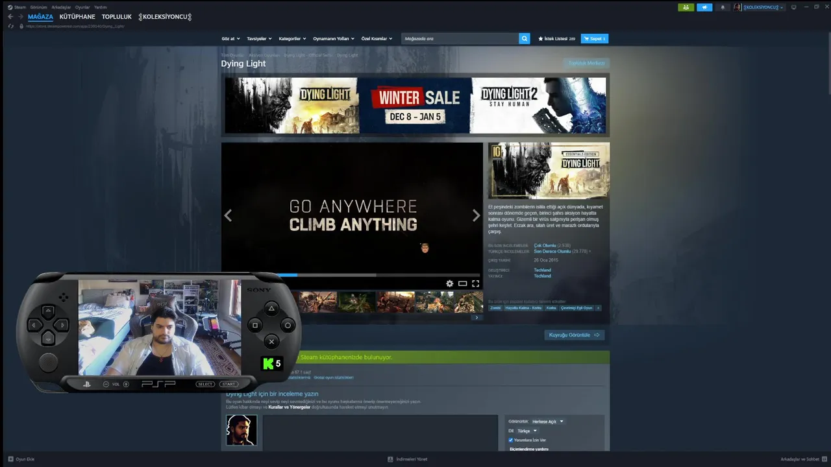Screen dimensions: 831x467
Task: Show next media with right arrow
Action: point(476,215)
